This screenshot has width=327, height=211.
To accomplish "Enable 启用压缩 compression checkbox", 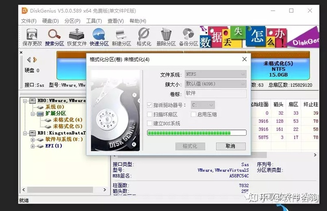I will coord(193,115).
